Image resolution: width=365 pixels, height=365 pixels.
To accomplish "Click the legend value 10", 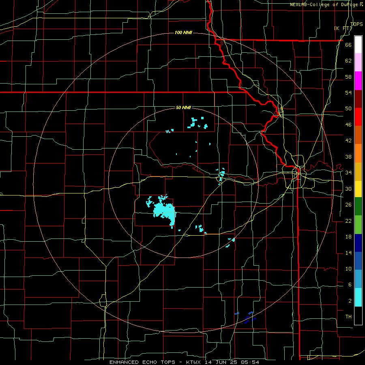I will coord(348,268).
